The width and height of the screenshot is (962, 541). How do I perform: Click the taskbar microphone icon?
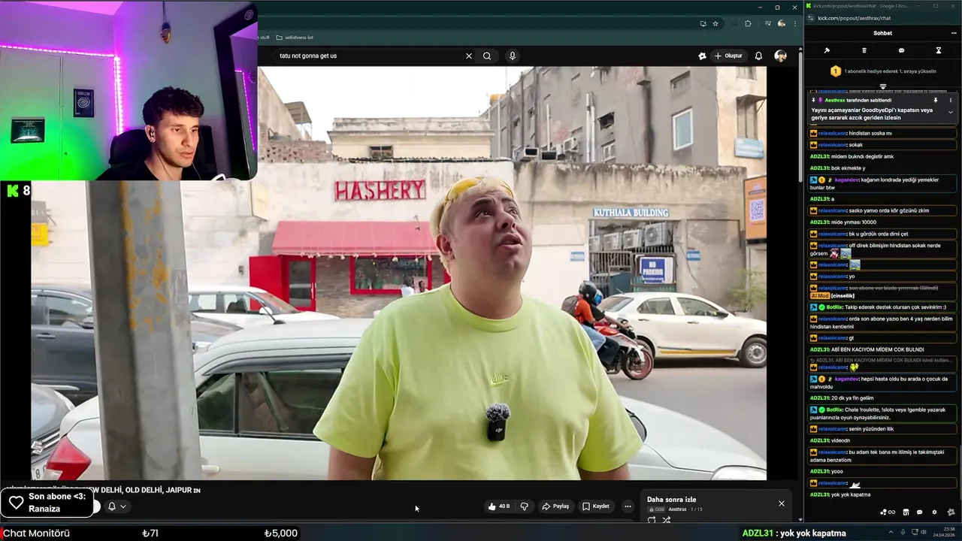[x=903, y=533]
